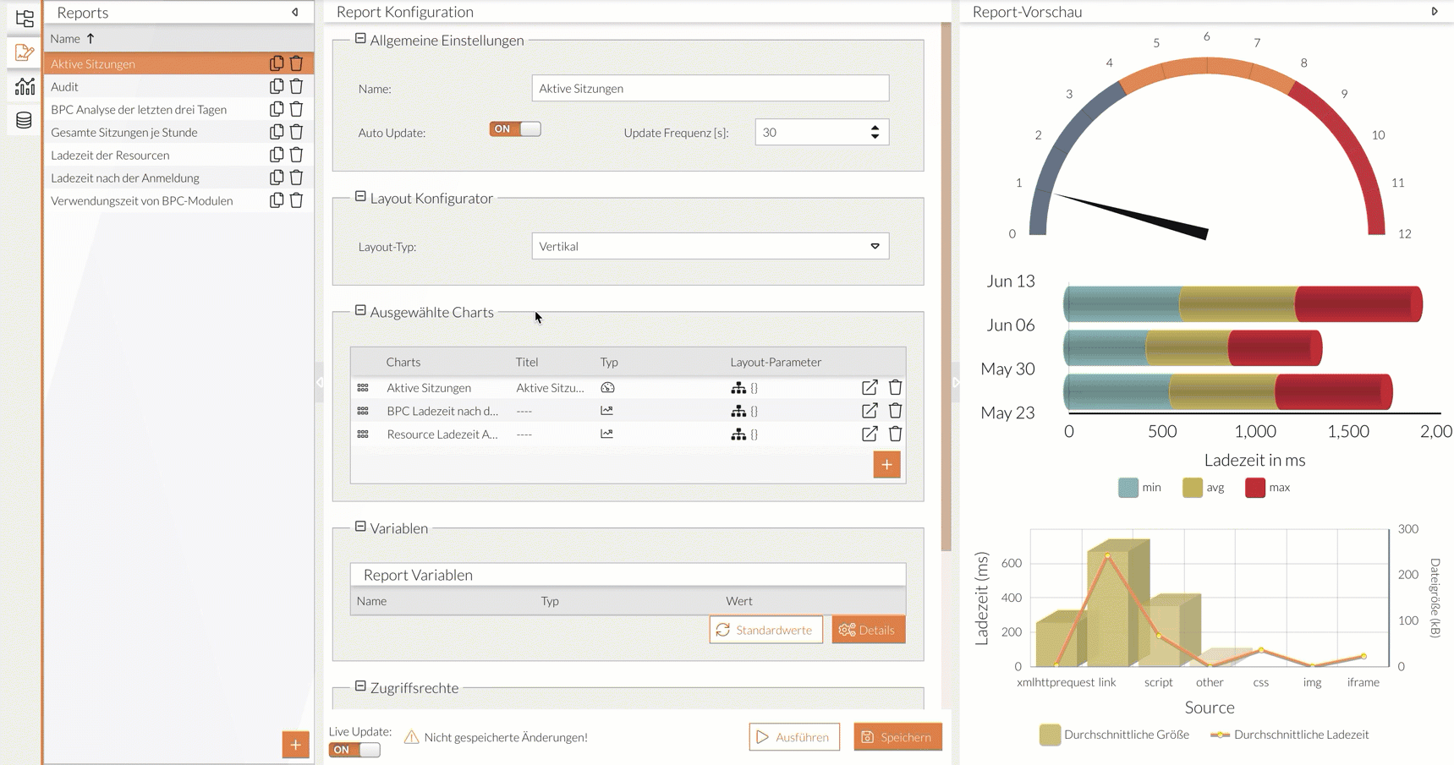
Task: Add new chart with orange plus button
Action: point(886,464)
